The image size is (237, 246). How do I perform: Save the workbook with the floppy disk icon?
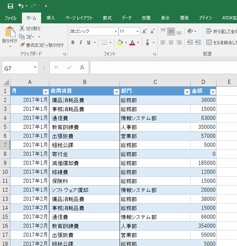10,6
